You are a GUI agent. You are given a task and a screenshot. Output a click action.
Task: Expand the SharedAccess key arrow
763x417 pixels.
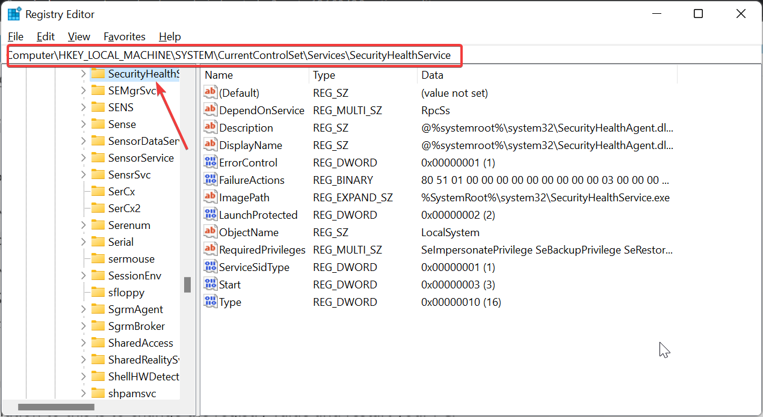click(83, 343)
